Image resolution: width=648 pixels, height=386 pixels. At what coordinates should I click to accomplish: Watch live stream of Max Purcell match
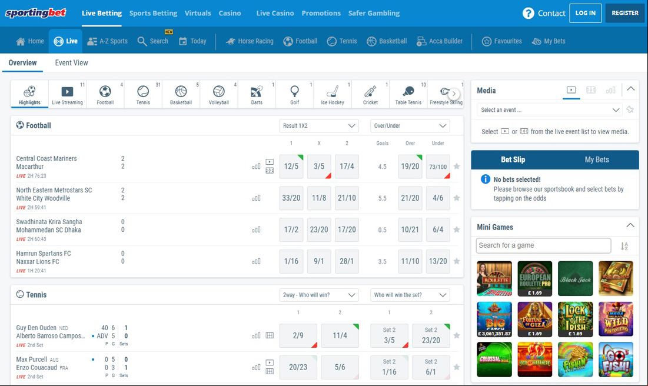270,362
